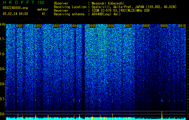Click the 0810 time marker
The height and width of the screenshot is (120, 189).
(182, 26)
